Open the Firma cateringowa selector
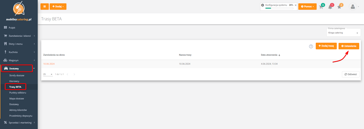 (344, 33)
